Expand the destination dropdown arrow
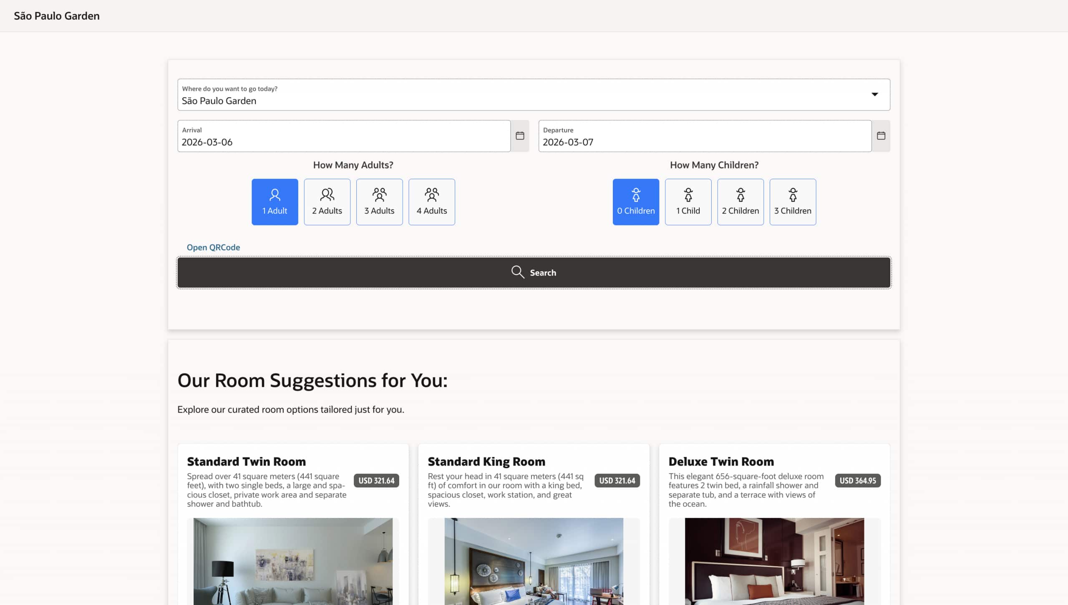 pos(874,95)
